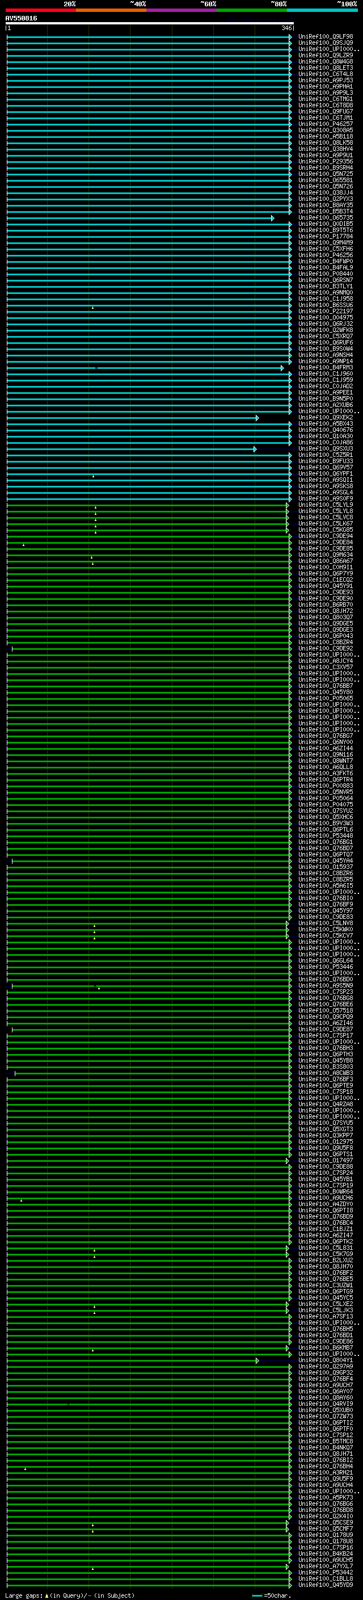Click the white query sequence bar
Image resolution: width=363 pixels, height=1600 pixels.
click(x=150, y=24)
